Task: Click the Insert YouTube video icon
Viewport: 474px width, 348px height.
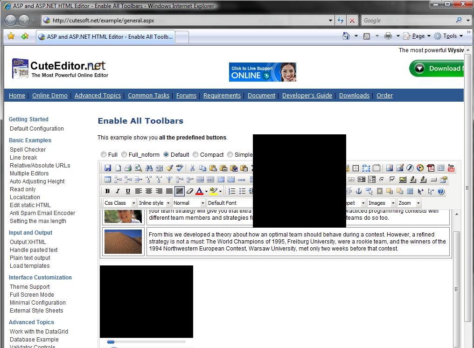Action: (x=451, y=168)
